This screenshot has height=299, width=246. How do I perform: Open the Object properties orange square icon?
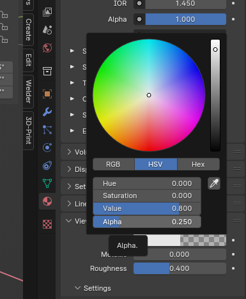(x=47, y=94)
